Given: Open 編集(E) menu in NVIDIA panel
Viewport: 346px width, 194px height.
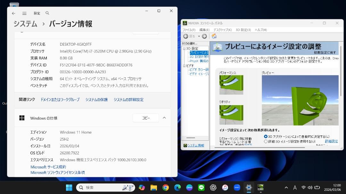Looking at the screenshot, I should [204, 30].
